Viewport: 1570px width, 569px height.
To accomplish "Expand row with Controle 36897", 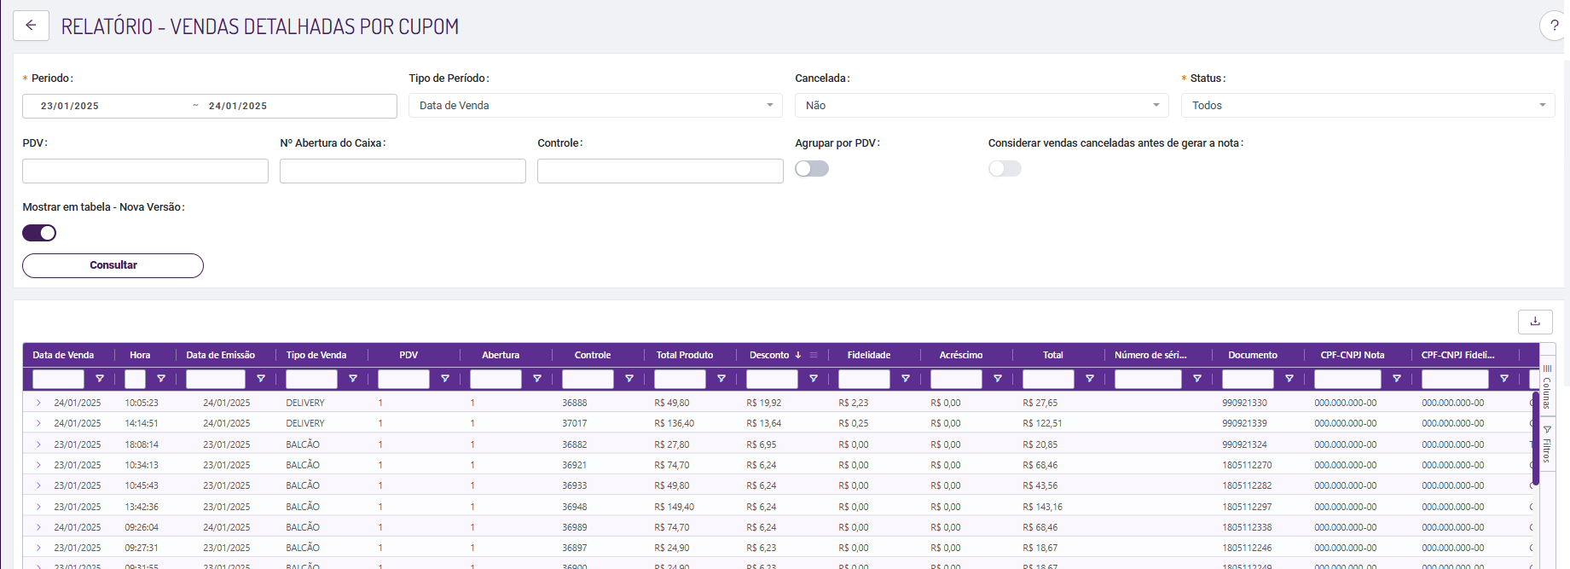I will click(x=38, y=548).
